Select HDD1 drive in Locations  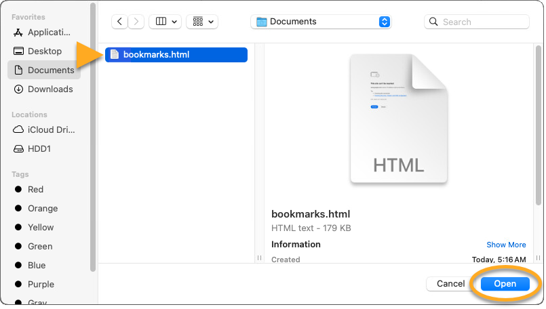[41, 148]
